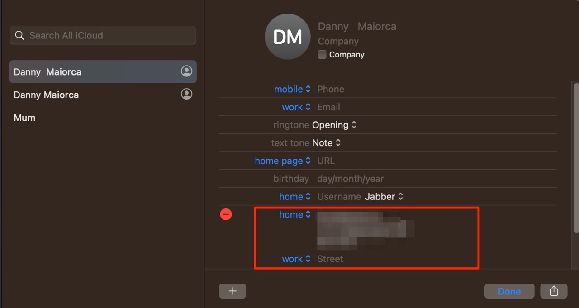Click the Phone number field

[331, 89]
